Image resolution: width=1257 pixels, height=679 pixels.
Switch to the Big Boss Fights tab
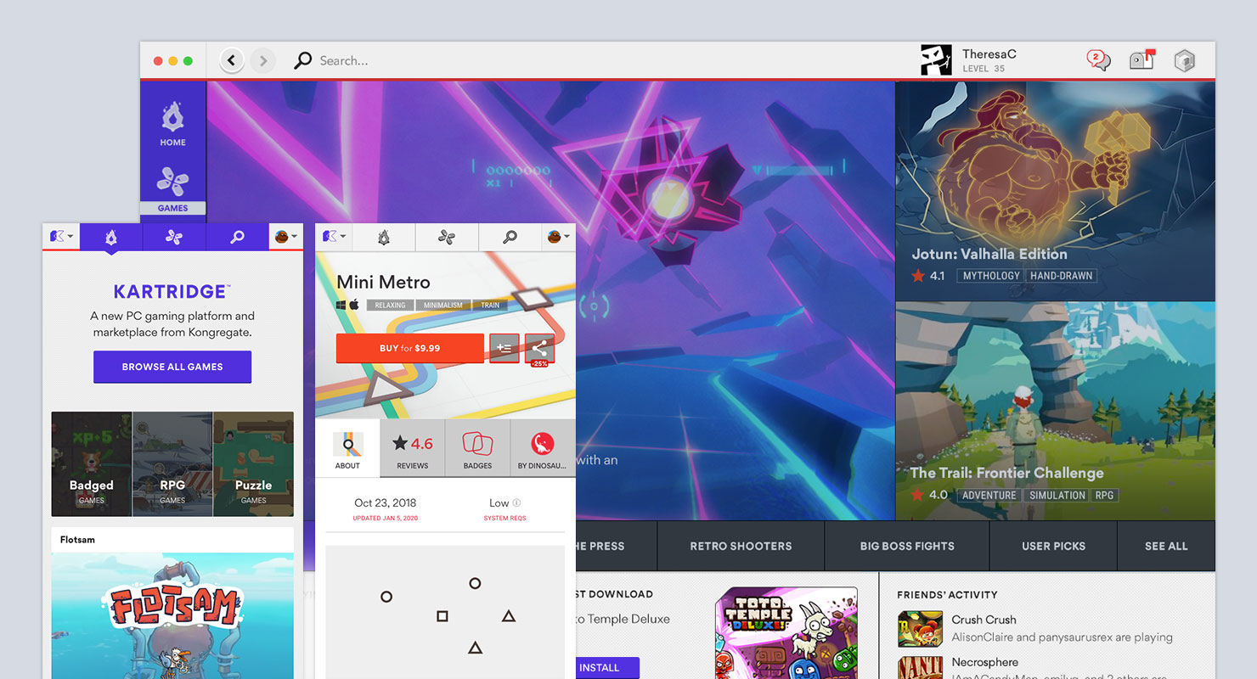[907, 546]
